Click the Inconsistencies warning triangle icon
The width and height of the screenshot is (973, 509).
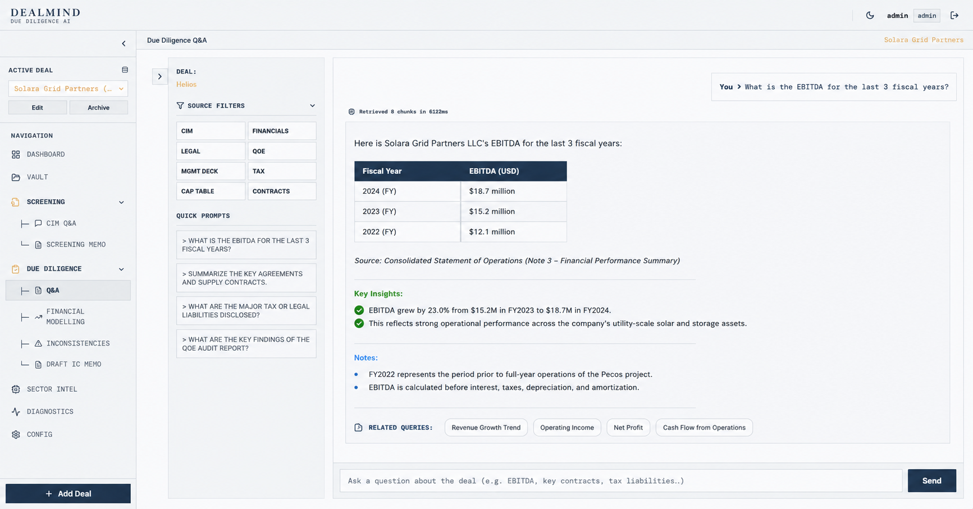coord(38,343)
